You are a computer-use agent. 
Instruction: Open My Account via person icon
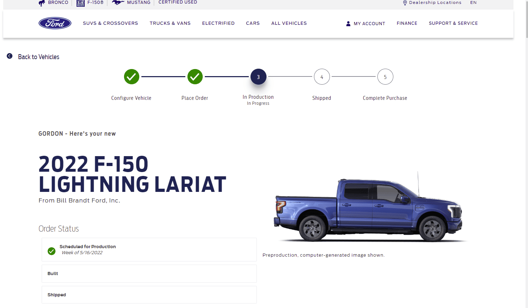click(x=348, y=23)
